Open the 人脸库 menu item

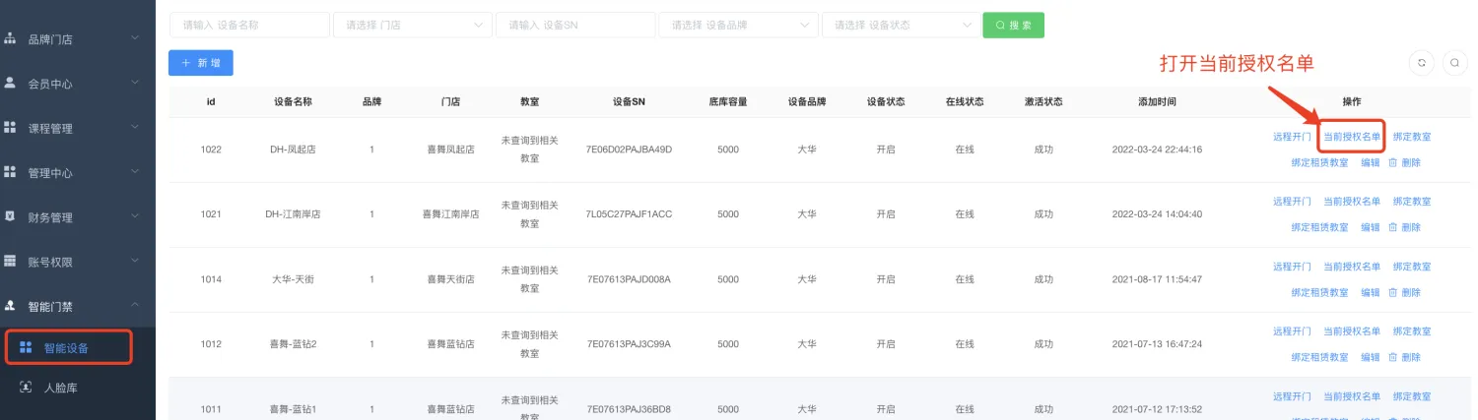click(x=61, y=388)
